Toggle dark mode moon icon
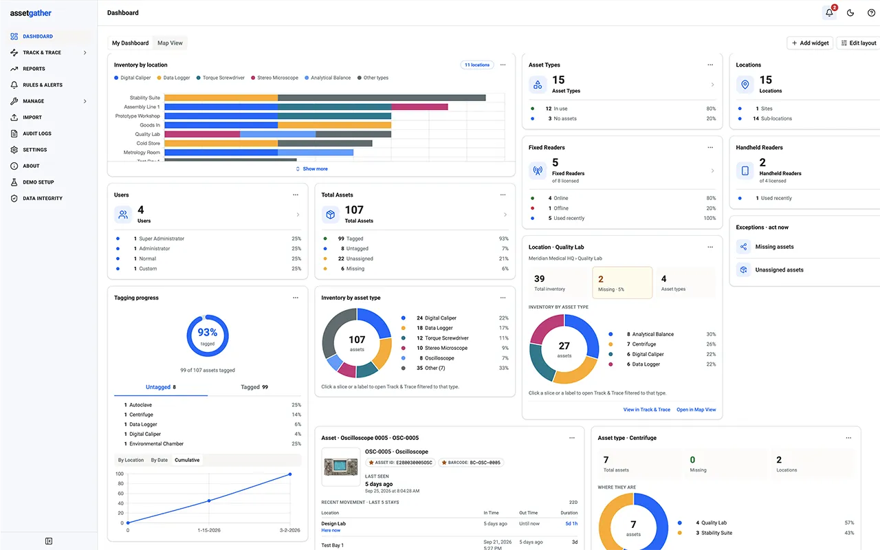The height and width of the screenshot is (550, 880). pyautogui.click(x=850, y=12)
